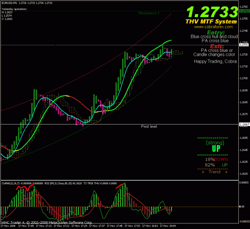250x229 pixels.
Task: Select the small green 'UP' beside 82%
Action: [225, 165]
